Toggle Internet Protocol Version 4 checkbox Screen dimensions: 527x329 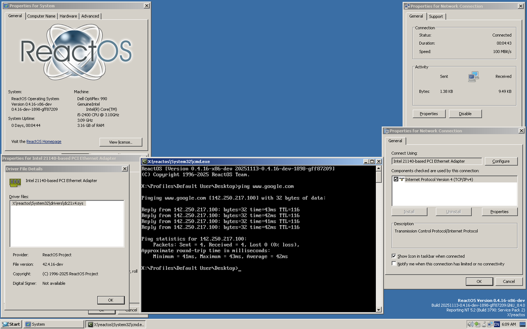(396, 179)
